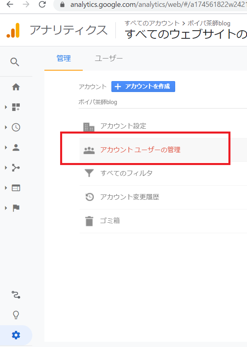
Task: Click the padlock site info icon
Action: coord(63,5)
